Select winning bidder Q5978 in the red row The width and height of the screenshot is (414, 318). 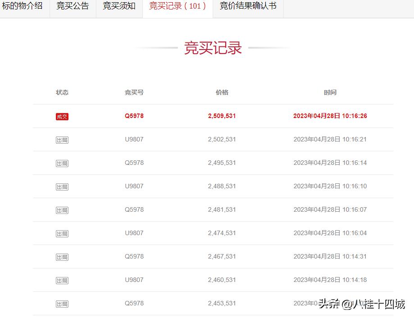point(134,116)
